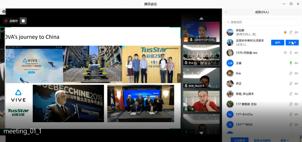302x142 pixels.
Task: Click avatar of 1370-何来晨-leo
Action: [230, 53]
